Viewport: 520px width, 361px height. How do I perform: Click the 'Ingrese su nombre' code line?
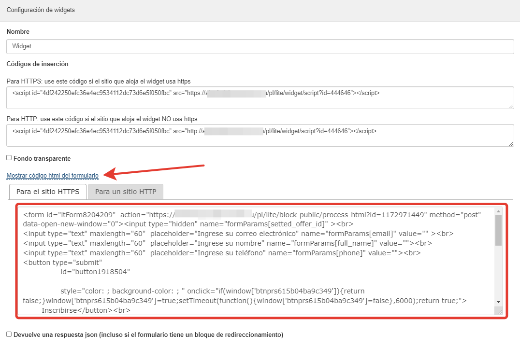(228, 243)
